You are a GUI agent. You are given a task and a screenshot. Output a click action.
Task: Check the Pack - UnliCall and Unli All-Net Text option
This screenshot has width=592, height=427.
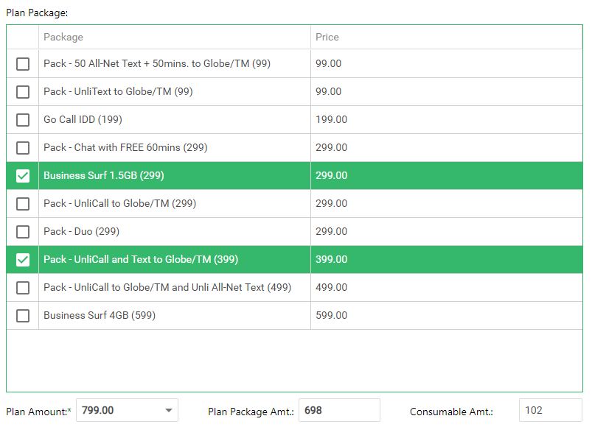(22, 287)
